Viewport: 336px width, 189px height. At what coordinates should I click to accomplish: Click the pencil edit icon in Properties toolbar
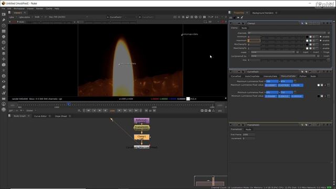(x=242, y=17)
